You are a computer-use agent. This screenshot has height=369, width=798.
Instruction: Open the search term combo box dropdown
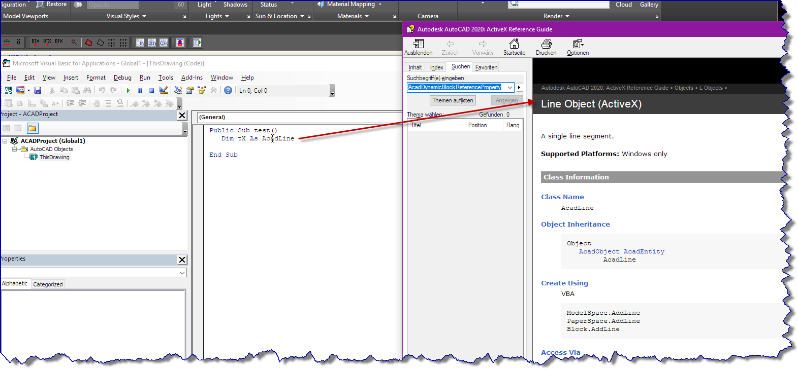[509, 87]
